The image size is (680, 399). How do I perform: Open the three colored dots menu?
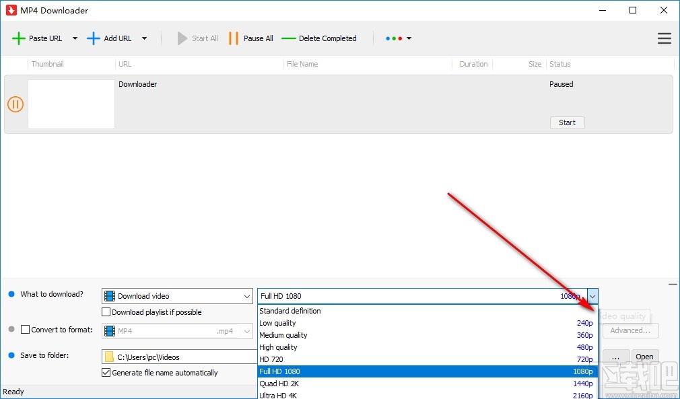coord(394,38)
